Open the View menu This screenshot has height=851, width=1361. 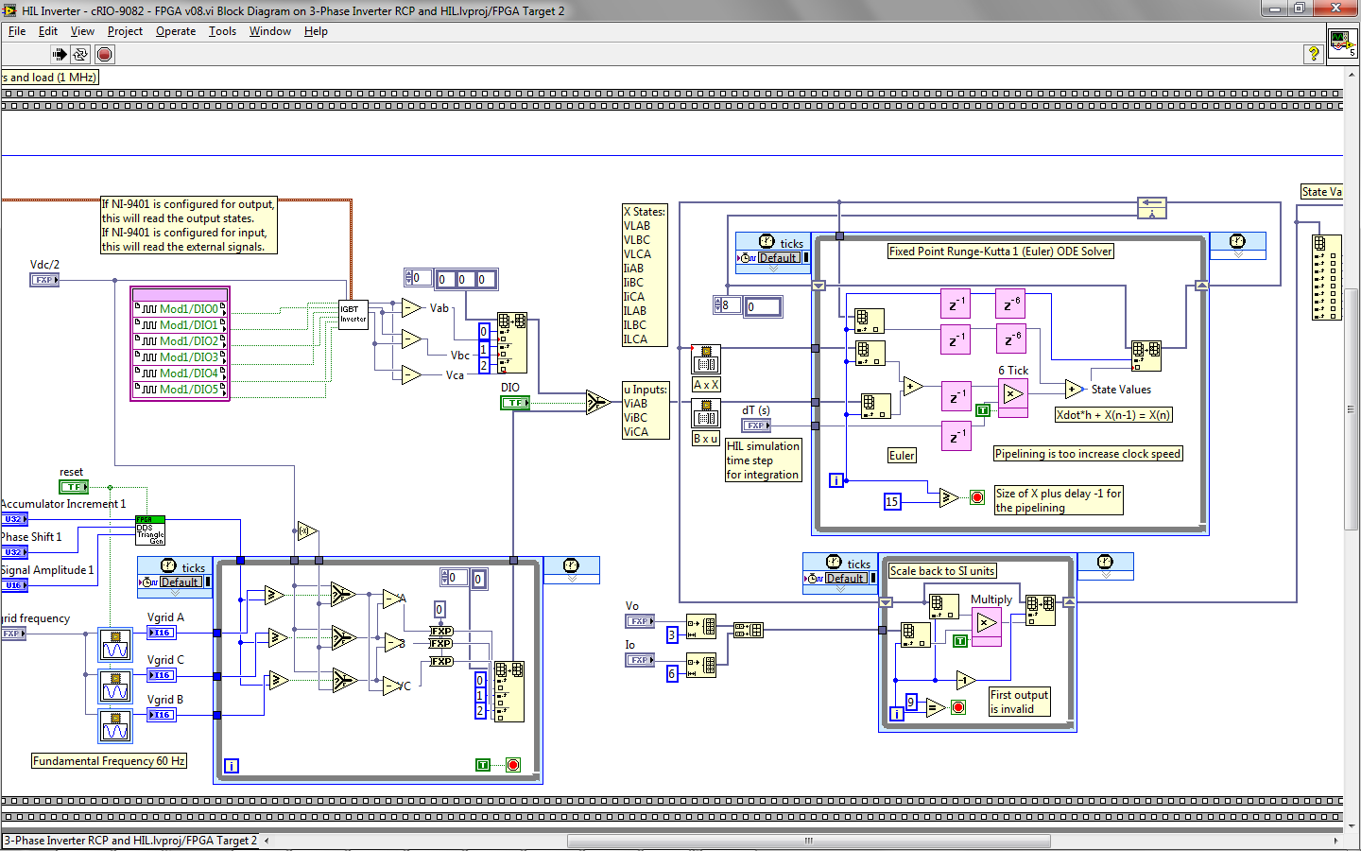[x=82, y=31]
